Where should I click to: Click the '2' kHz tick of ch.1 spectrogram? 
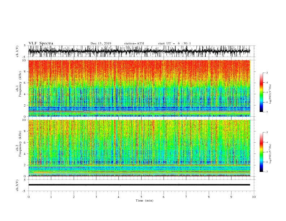(25, 105)
